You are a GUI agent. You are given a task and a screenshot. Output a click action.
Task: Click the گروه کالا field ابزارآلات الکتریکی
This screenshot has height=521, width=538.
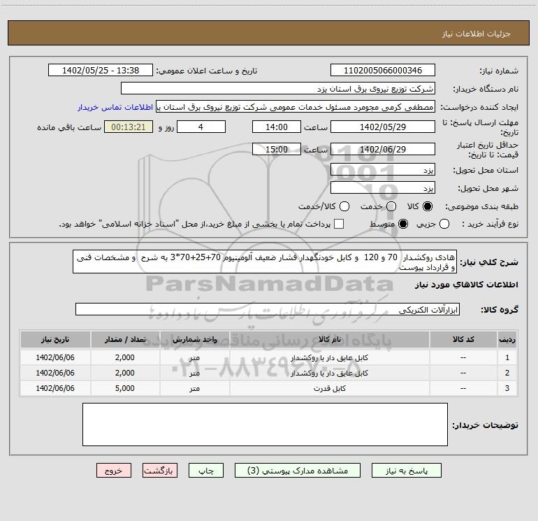pos(268,309)
